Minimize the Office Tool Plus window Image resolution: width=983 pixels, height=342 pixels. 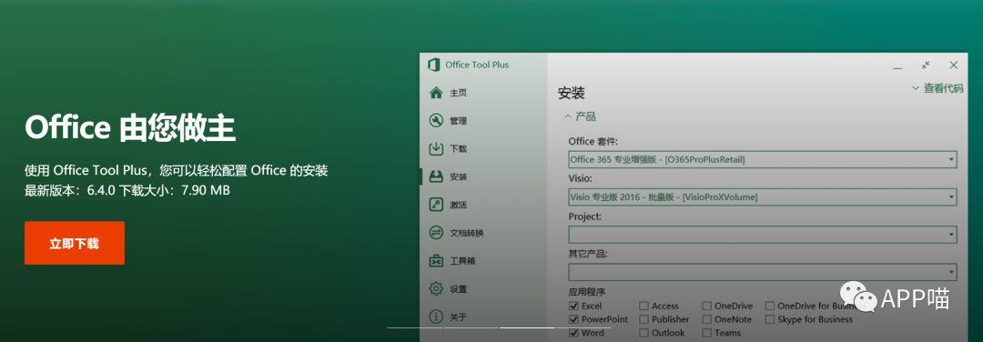click(897, 66)
